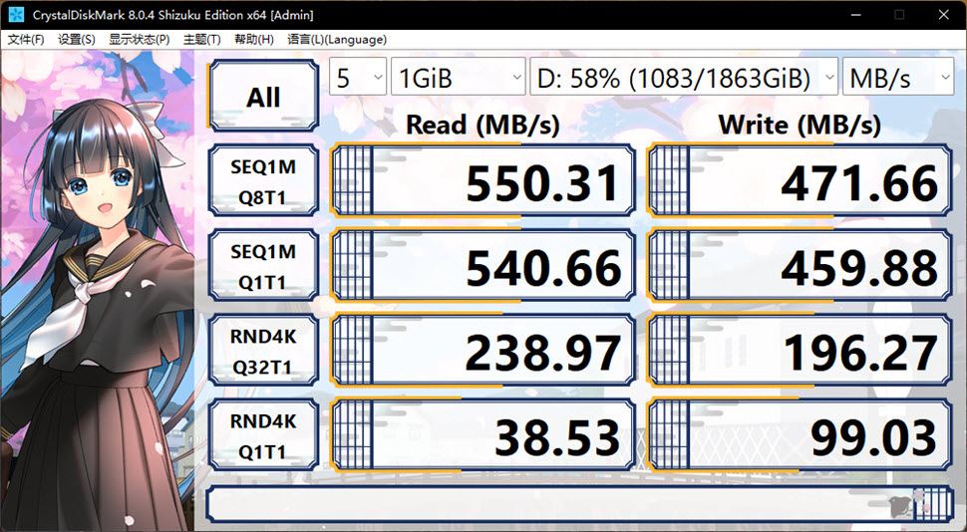
Task: Open the 帮助(H) menu
Action: pos(253,40)
